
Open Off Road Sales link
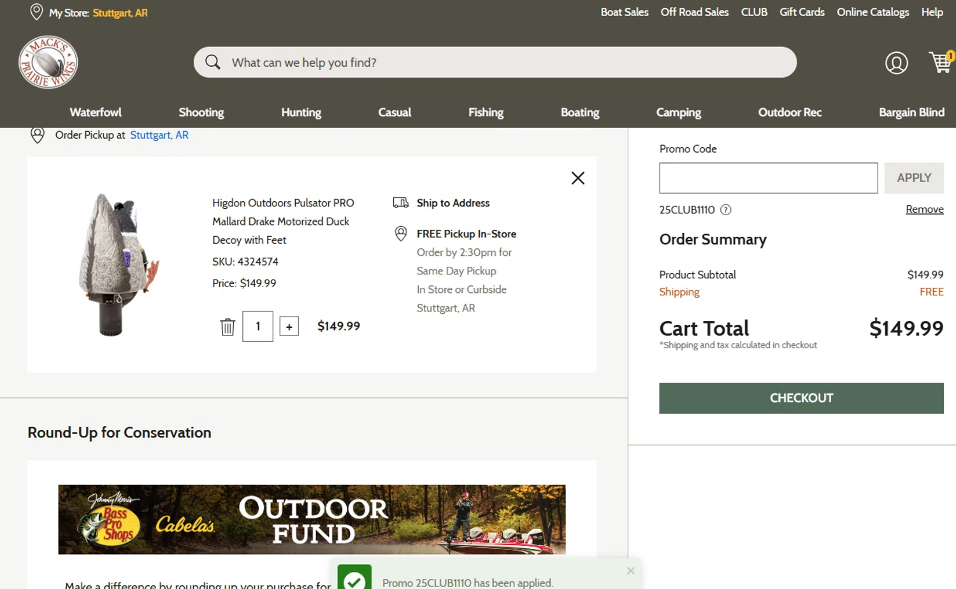point(695,12)
